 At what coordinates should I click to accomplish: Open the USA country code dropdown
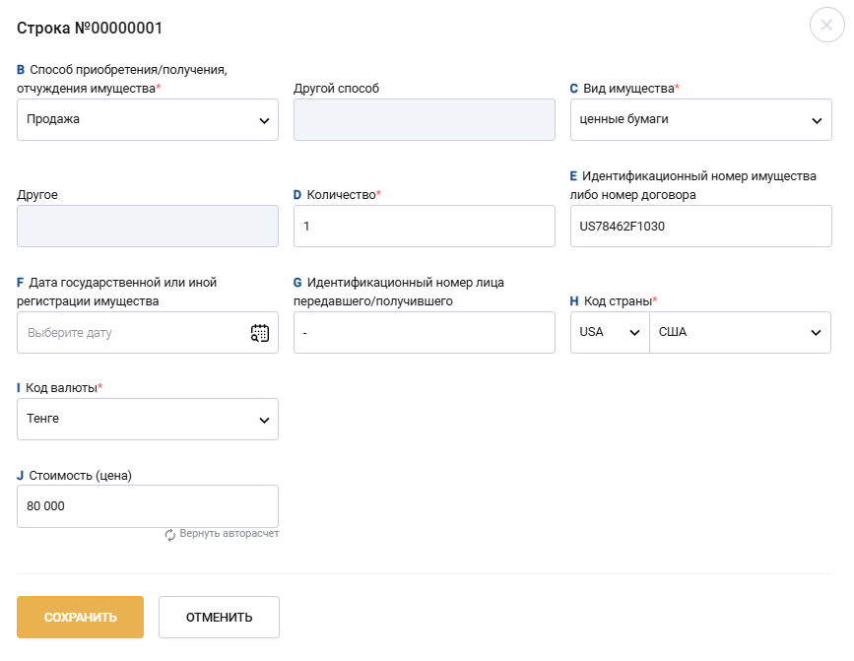610,333
